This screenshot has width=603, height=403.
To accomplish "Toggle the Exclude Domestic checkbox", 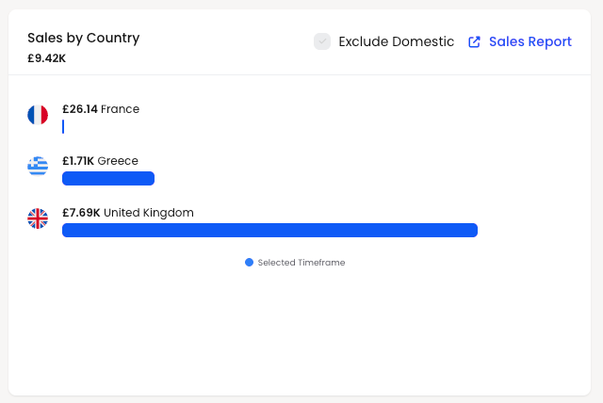I will tap(322, 41).
